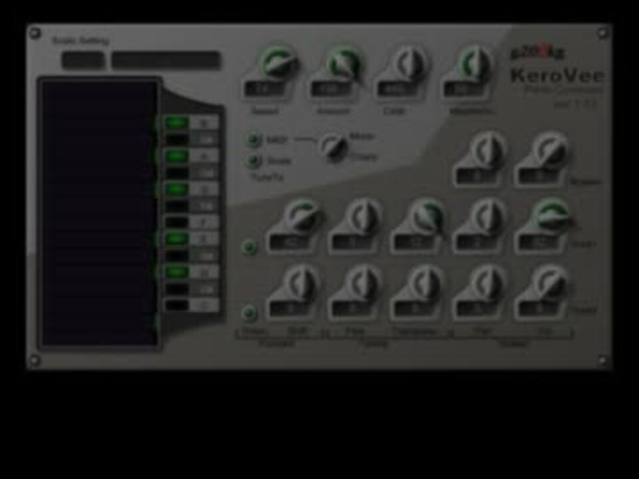Screen dimensions: 639x479
Task: Toggle the LED for note E
Action: point(177,239)
